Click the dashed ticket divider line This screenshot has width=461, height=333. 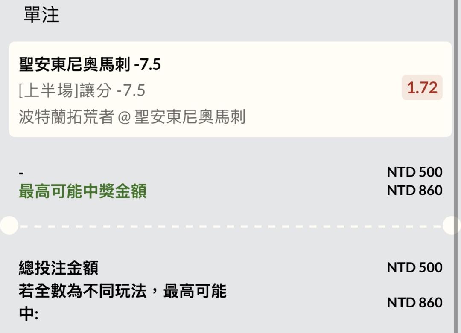click(230, 226)
